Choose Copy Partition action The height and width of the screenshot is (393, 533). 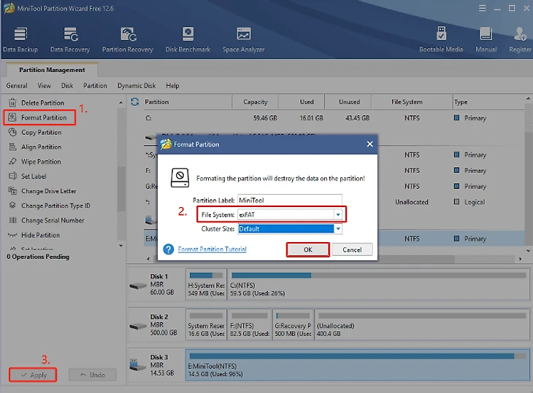pos(41,133)
